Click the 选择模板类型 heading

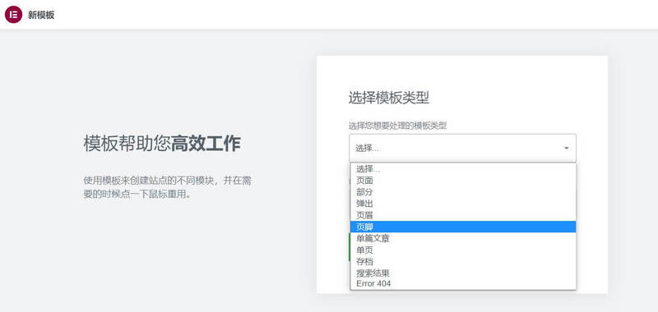pyautogui.click(x=388, y=99)
